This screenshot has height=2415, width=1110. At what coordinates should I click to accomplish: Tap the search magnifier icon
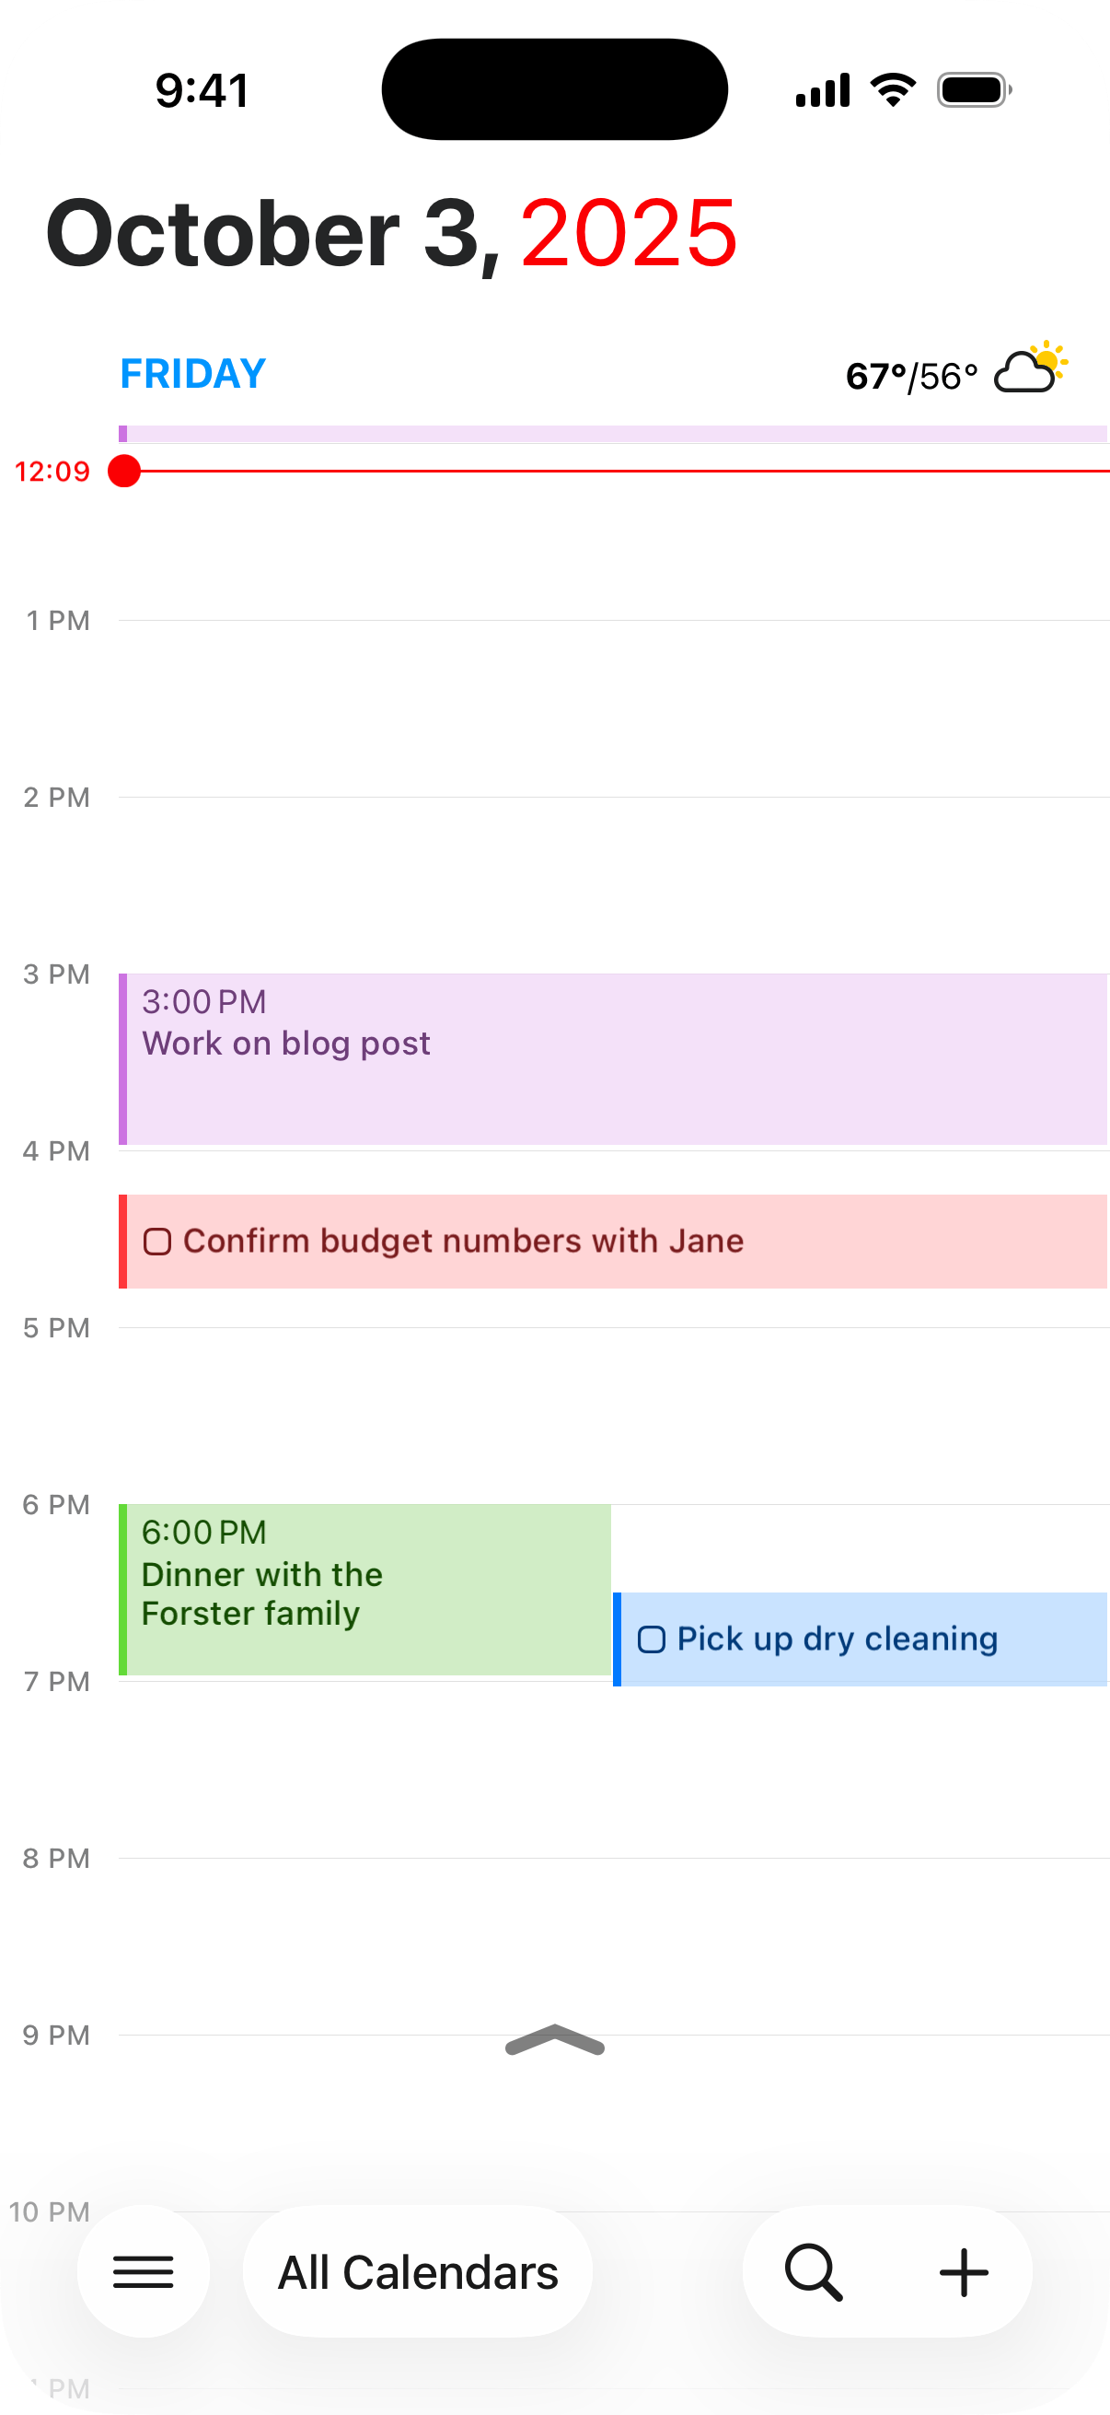pyautogui.click(x=813, y=2271)
